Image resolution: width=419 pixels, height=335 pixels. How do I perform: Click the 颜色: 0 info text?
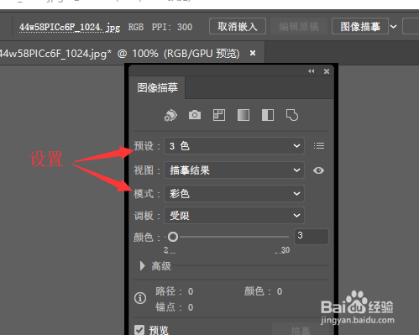pos(263,291)
